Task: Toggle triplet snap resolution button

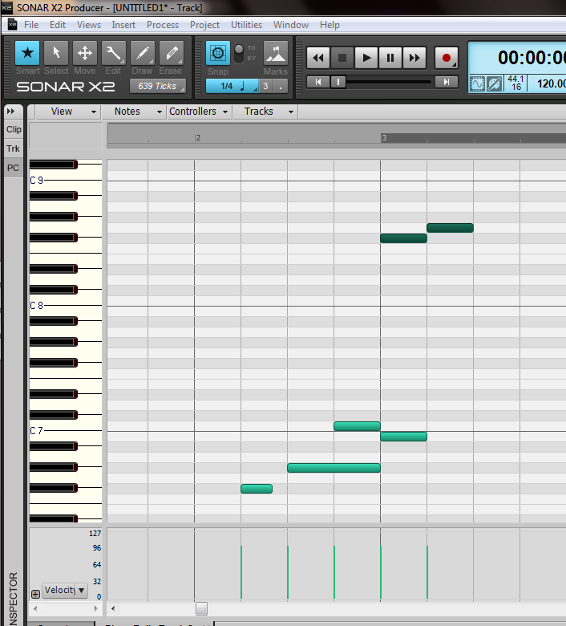Action: click(265, 86)
